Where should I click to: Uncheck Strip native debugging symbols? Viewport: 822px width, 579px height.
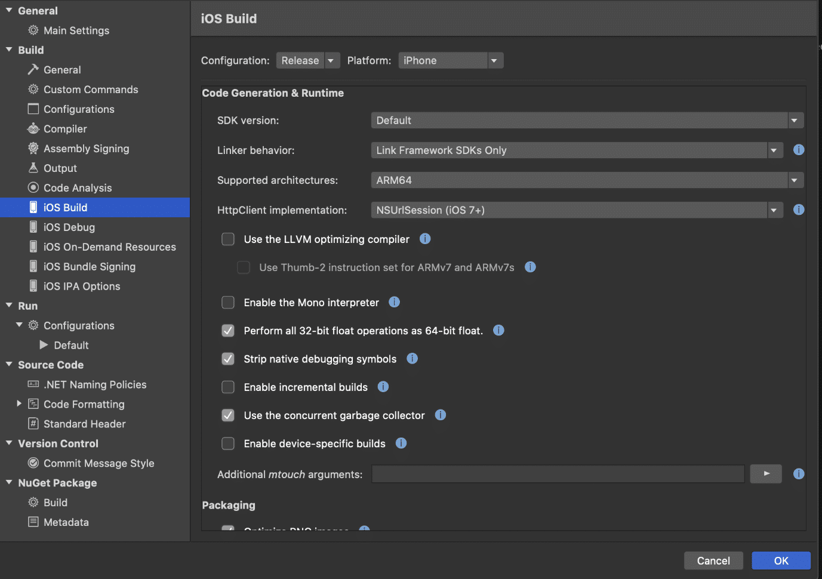coord(228,359)
